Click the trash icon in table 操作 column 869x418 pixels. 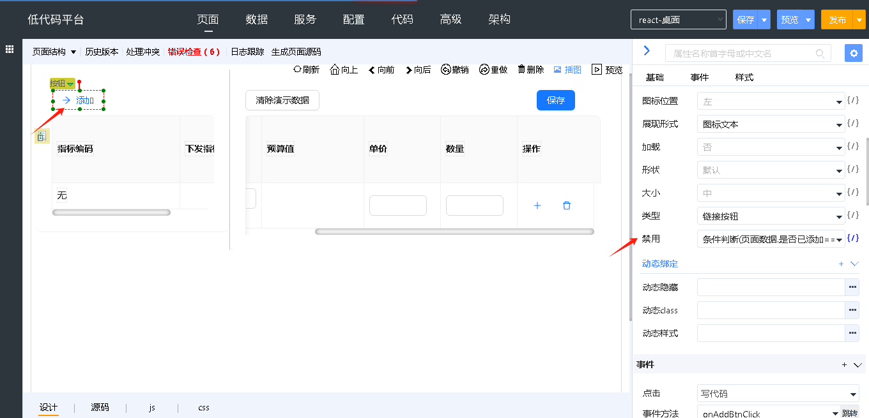coord(566,205)
